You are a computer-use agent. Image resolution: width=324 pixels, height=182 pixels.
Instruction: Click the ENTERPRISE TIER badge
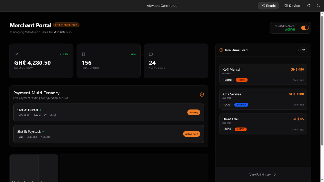click(66, 25)
